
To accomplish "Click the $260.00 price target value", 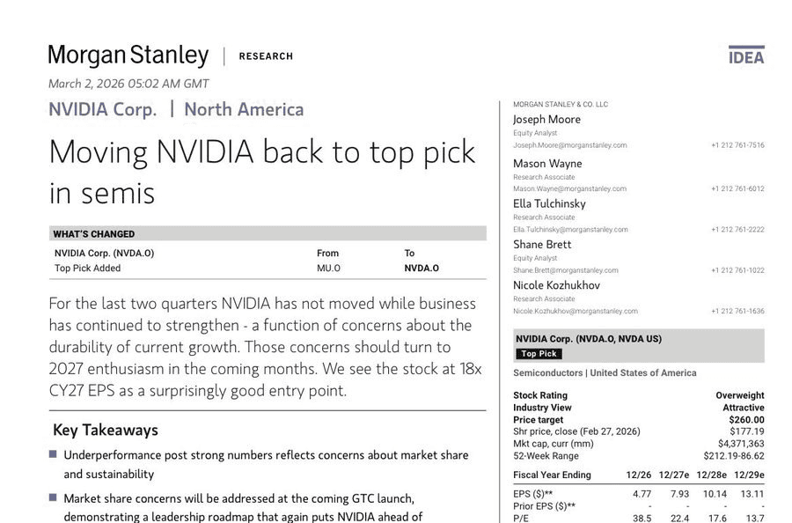I will [x=745, y=420].
